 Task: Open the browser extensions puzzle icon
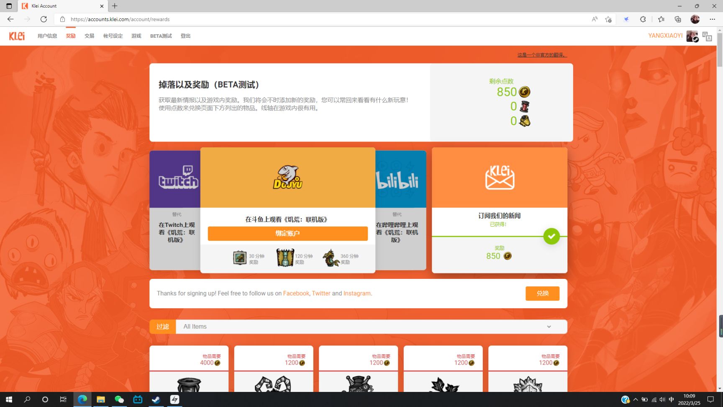coord(643,19)
